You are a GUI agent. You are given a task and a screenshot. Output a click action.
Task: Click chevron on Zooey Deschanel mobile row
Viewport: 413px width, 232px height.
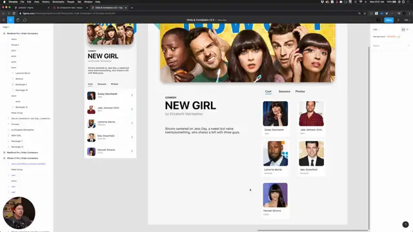point(132,95)
